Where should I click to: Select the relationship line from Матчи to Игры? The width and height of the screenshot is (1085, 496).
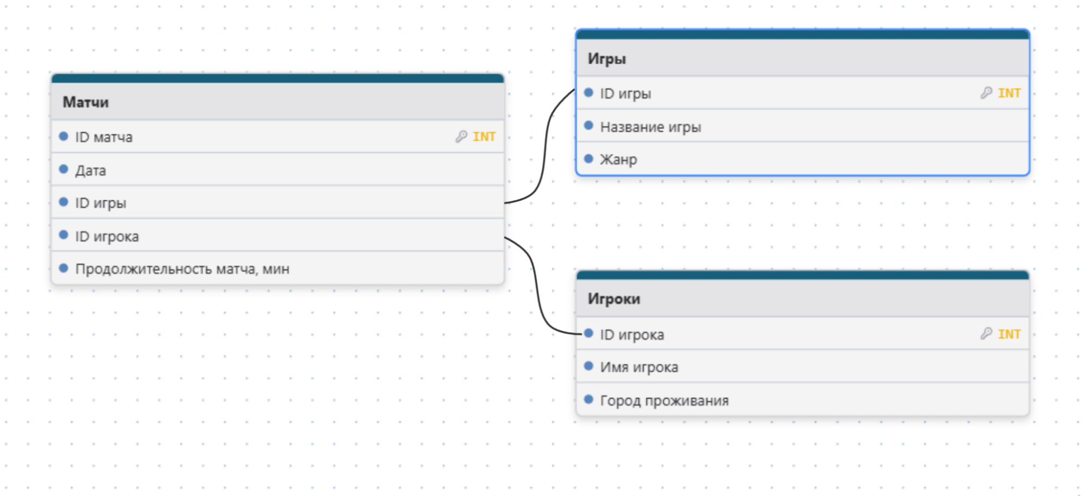coord(544,147)
